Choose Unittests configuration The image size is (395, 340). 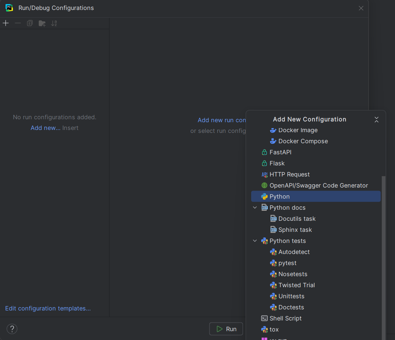pyautogui.click(x=316, y=296)
